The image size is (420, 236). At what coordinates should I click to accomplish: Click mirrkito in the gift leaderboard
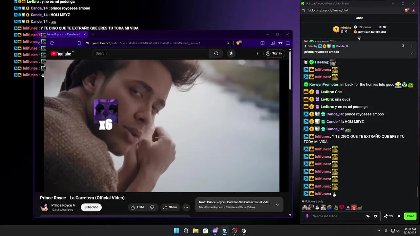tap(346, 28)
